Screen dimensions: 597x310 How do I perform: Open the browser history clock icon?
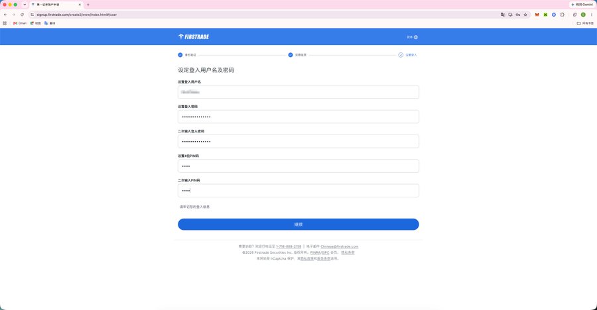pyautogui.click(x=574, y=15)
